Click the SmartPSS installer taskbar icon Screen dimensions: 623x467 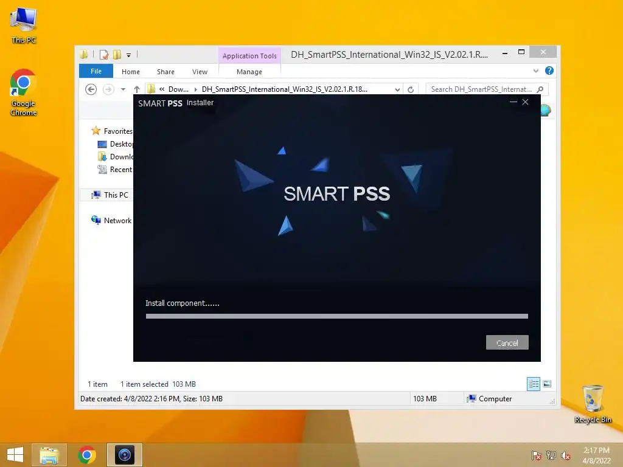tap(124, 455)
